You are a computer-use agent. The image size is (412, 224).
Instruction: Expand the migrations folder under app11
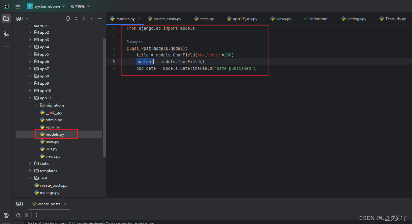(36, 105)
